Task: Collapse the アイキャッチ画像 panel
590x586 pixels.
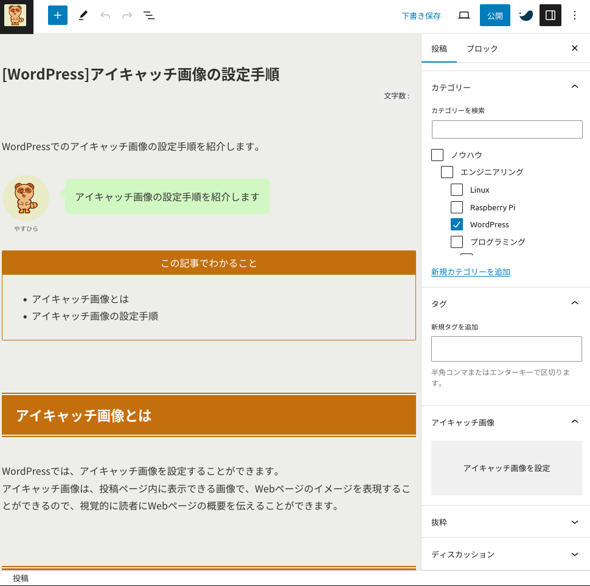Action: point(507,422)
